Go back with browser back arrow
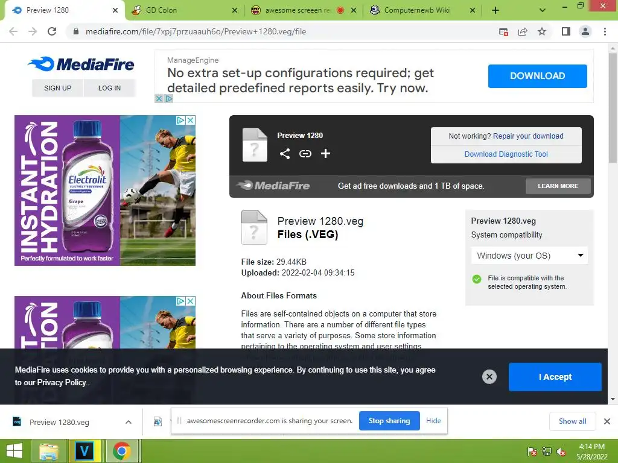 click(x=13, y=31)
